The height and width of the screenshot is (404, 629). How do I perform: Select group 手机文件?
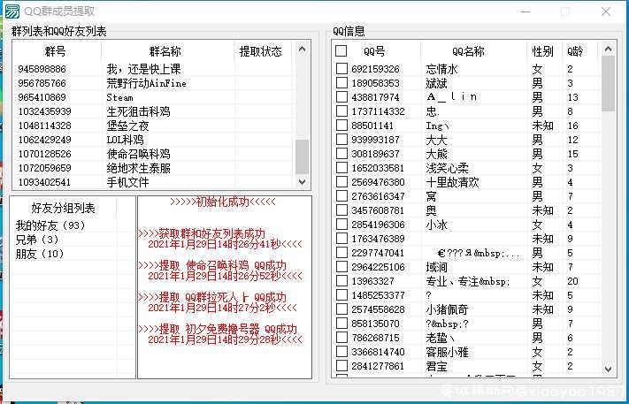click(127, 182)
